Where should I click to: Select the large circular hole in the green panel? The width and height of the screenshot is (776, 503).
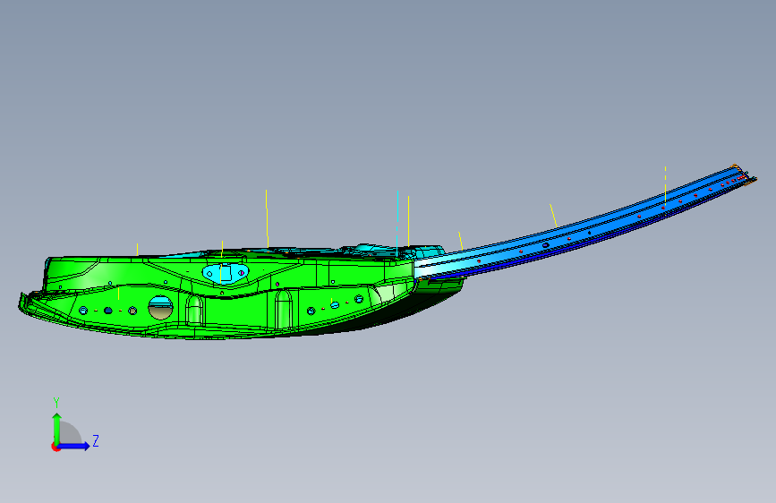pos(161,308)
